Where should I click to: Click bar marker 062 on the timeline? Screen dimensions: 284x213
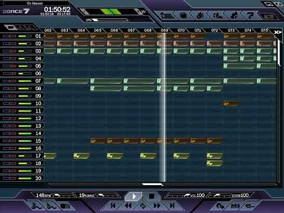point(48,30)
